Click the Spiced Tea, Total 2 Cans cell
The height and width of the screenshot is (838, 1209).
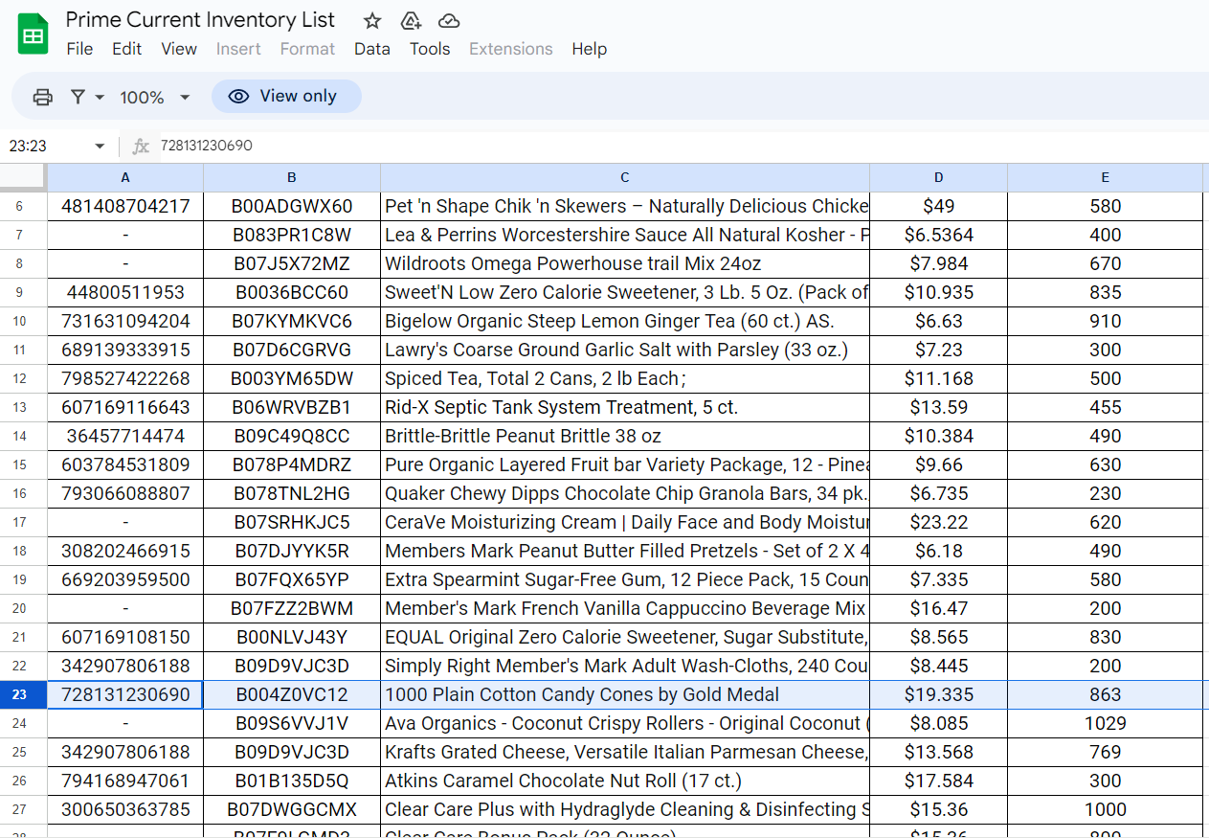[x=625, y=378]
